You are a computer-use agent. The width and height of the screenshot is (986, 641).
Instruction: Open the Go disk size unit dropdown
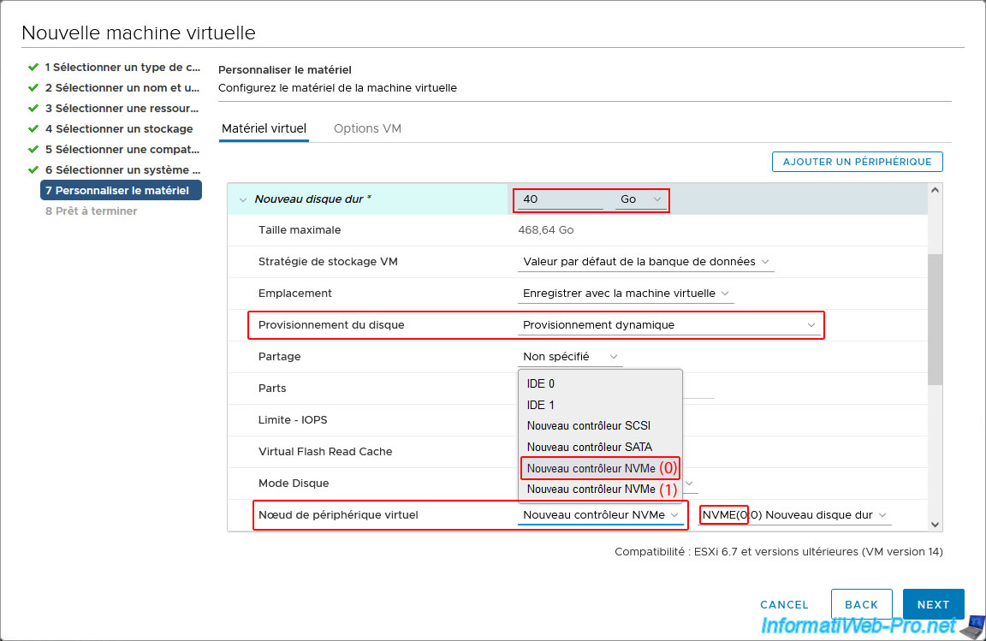tap(639, 199)
